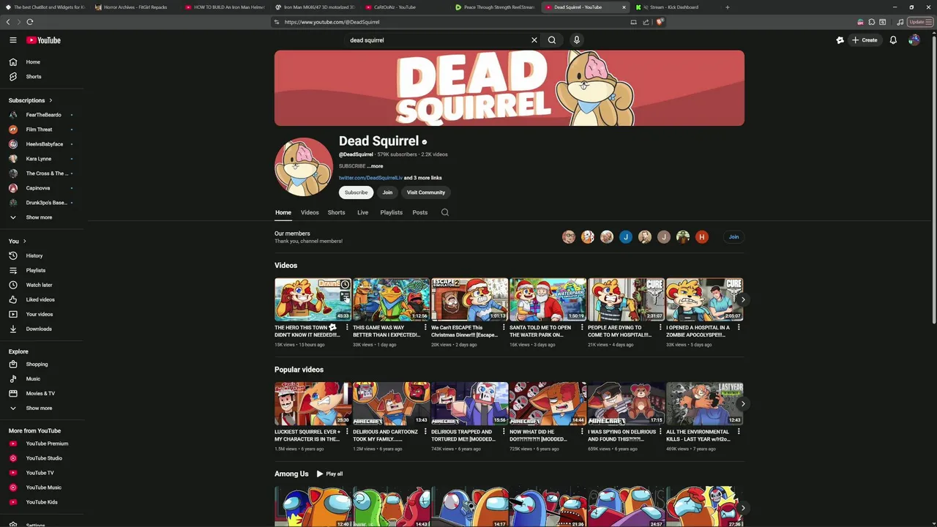Open the account avatar menu
Viewport: 937px width, 527px height.
click(914, 40)
